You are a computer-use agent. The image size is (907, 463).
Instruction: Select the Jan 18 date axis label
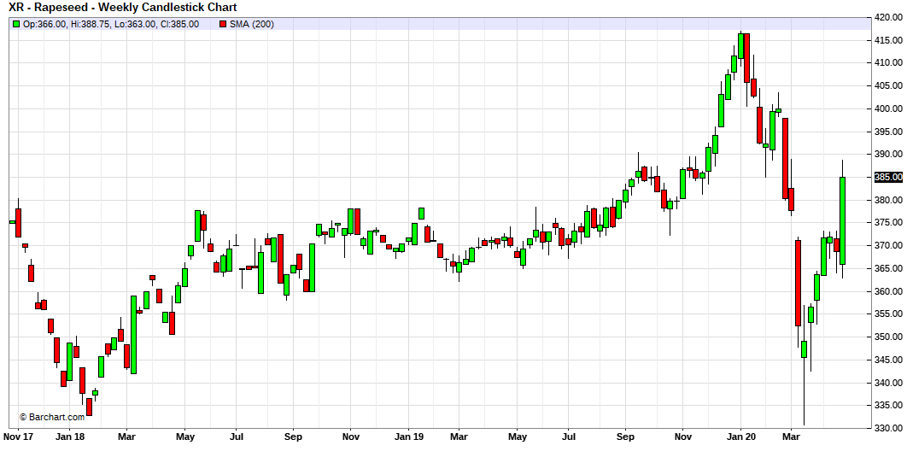point(69,437)
